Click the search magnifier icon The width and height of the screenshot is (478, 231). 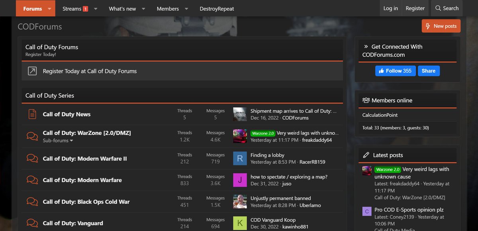438,8
